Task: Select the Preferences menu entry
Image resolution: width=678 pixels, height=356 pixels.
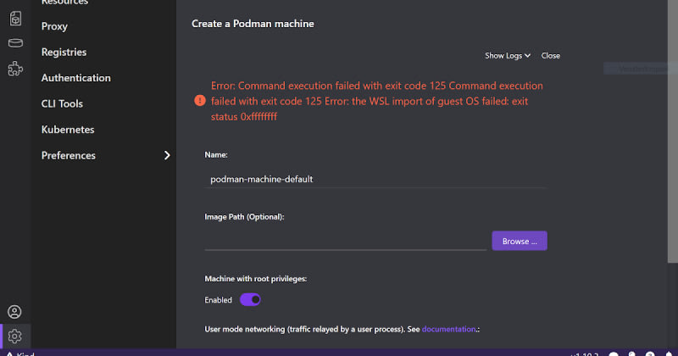Action: pyautogui.click(x=68, y=155)
